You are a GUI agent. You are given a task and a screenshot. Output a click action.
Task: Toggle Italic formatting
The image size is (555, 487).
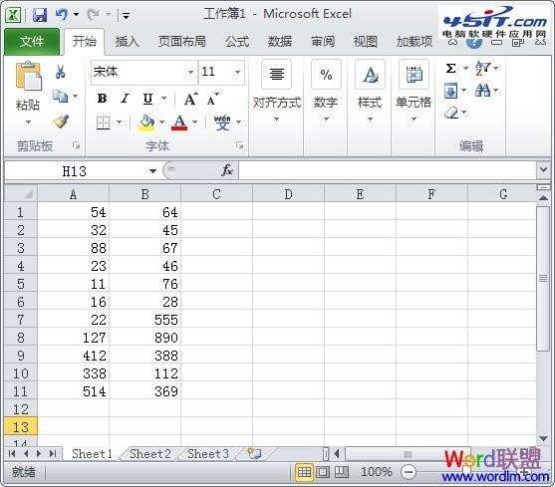click(x=125, y=99)
